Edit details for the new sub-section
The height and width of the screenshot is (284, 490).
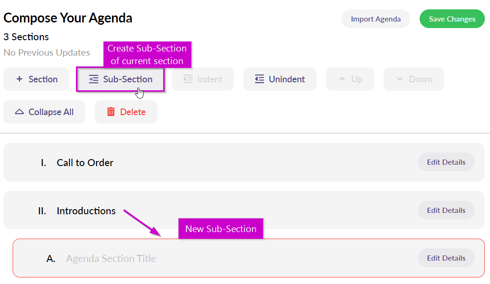(x=445, y=258)
